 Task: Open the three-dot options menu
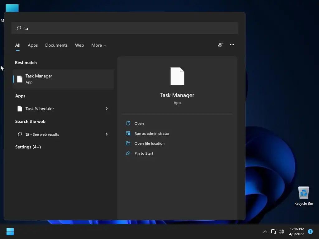[232, 45]
